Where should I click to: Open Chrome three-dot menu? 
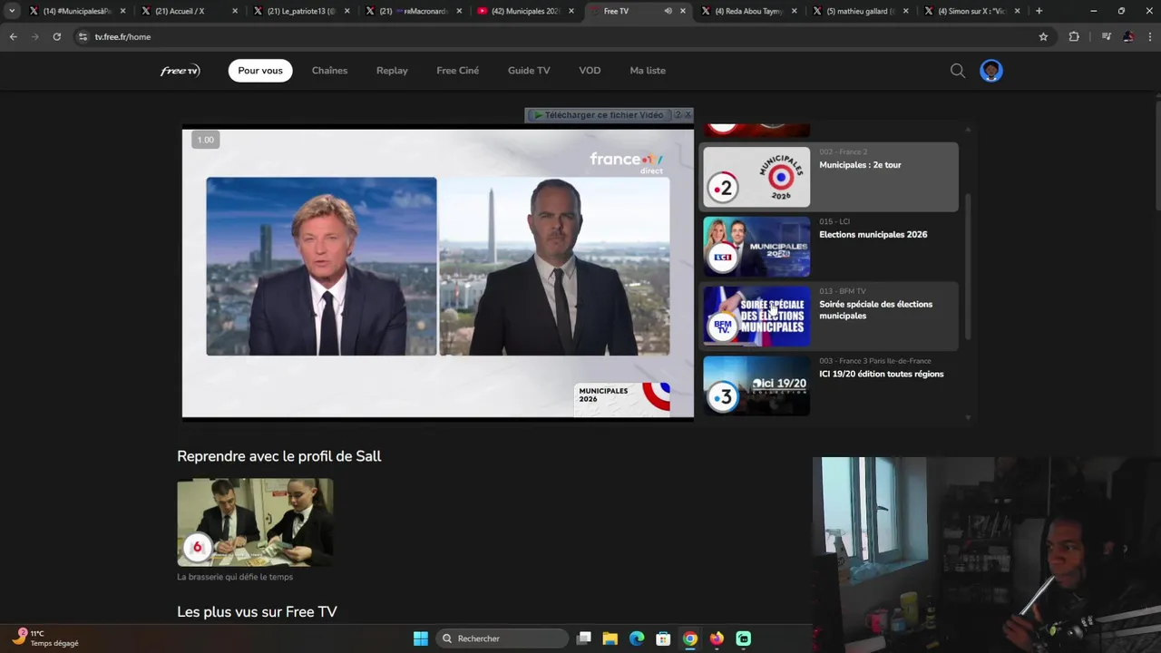1149,36
